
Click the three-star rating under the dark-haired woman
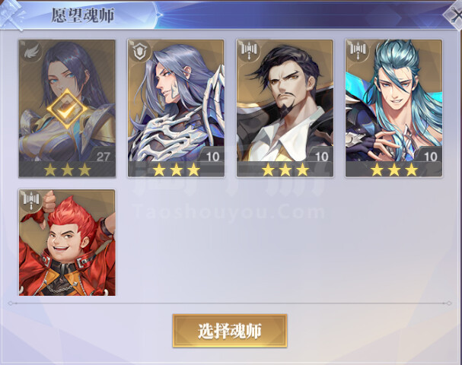pos(67,170)
